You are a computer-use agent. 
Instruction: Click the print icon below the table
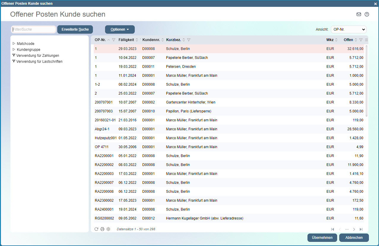(x=102, y=229)
